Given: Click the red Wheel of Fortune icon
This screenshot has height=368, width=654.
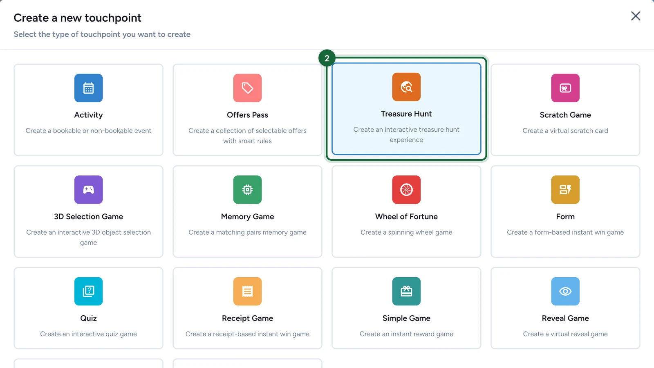Looking at the screenshot, I should 406,190.
